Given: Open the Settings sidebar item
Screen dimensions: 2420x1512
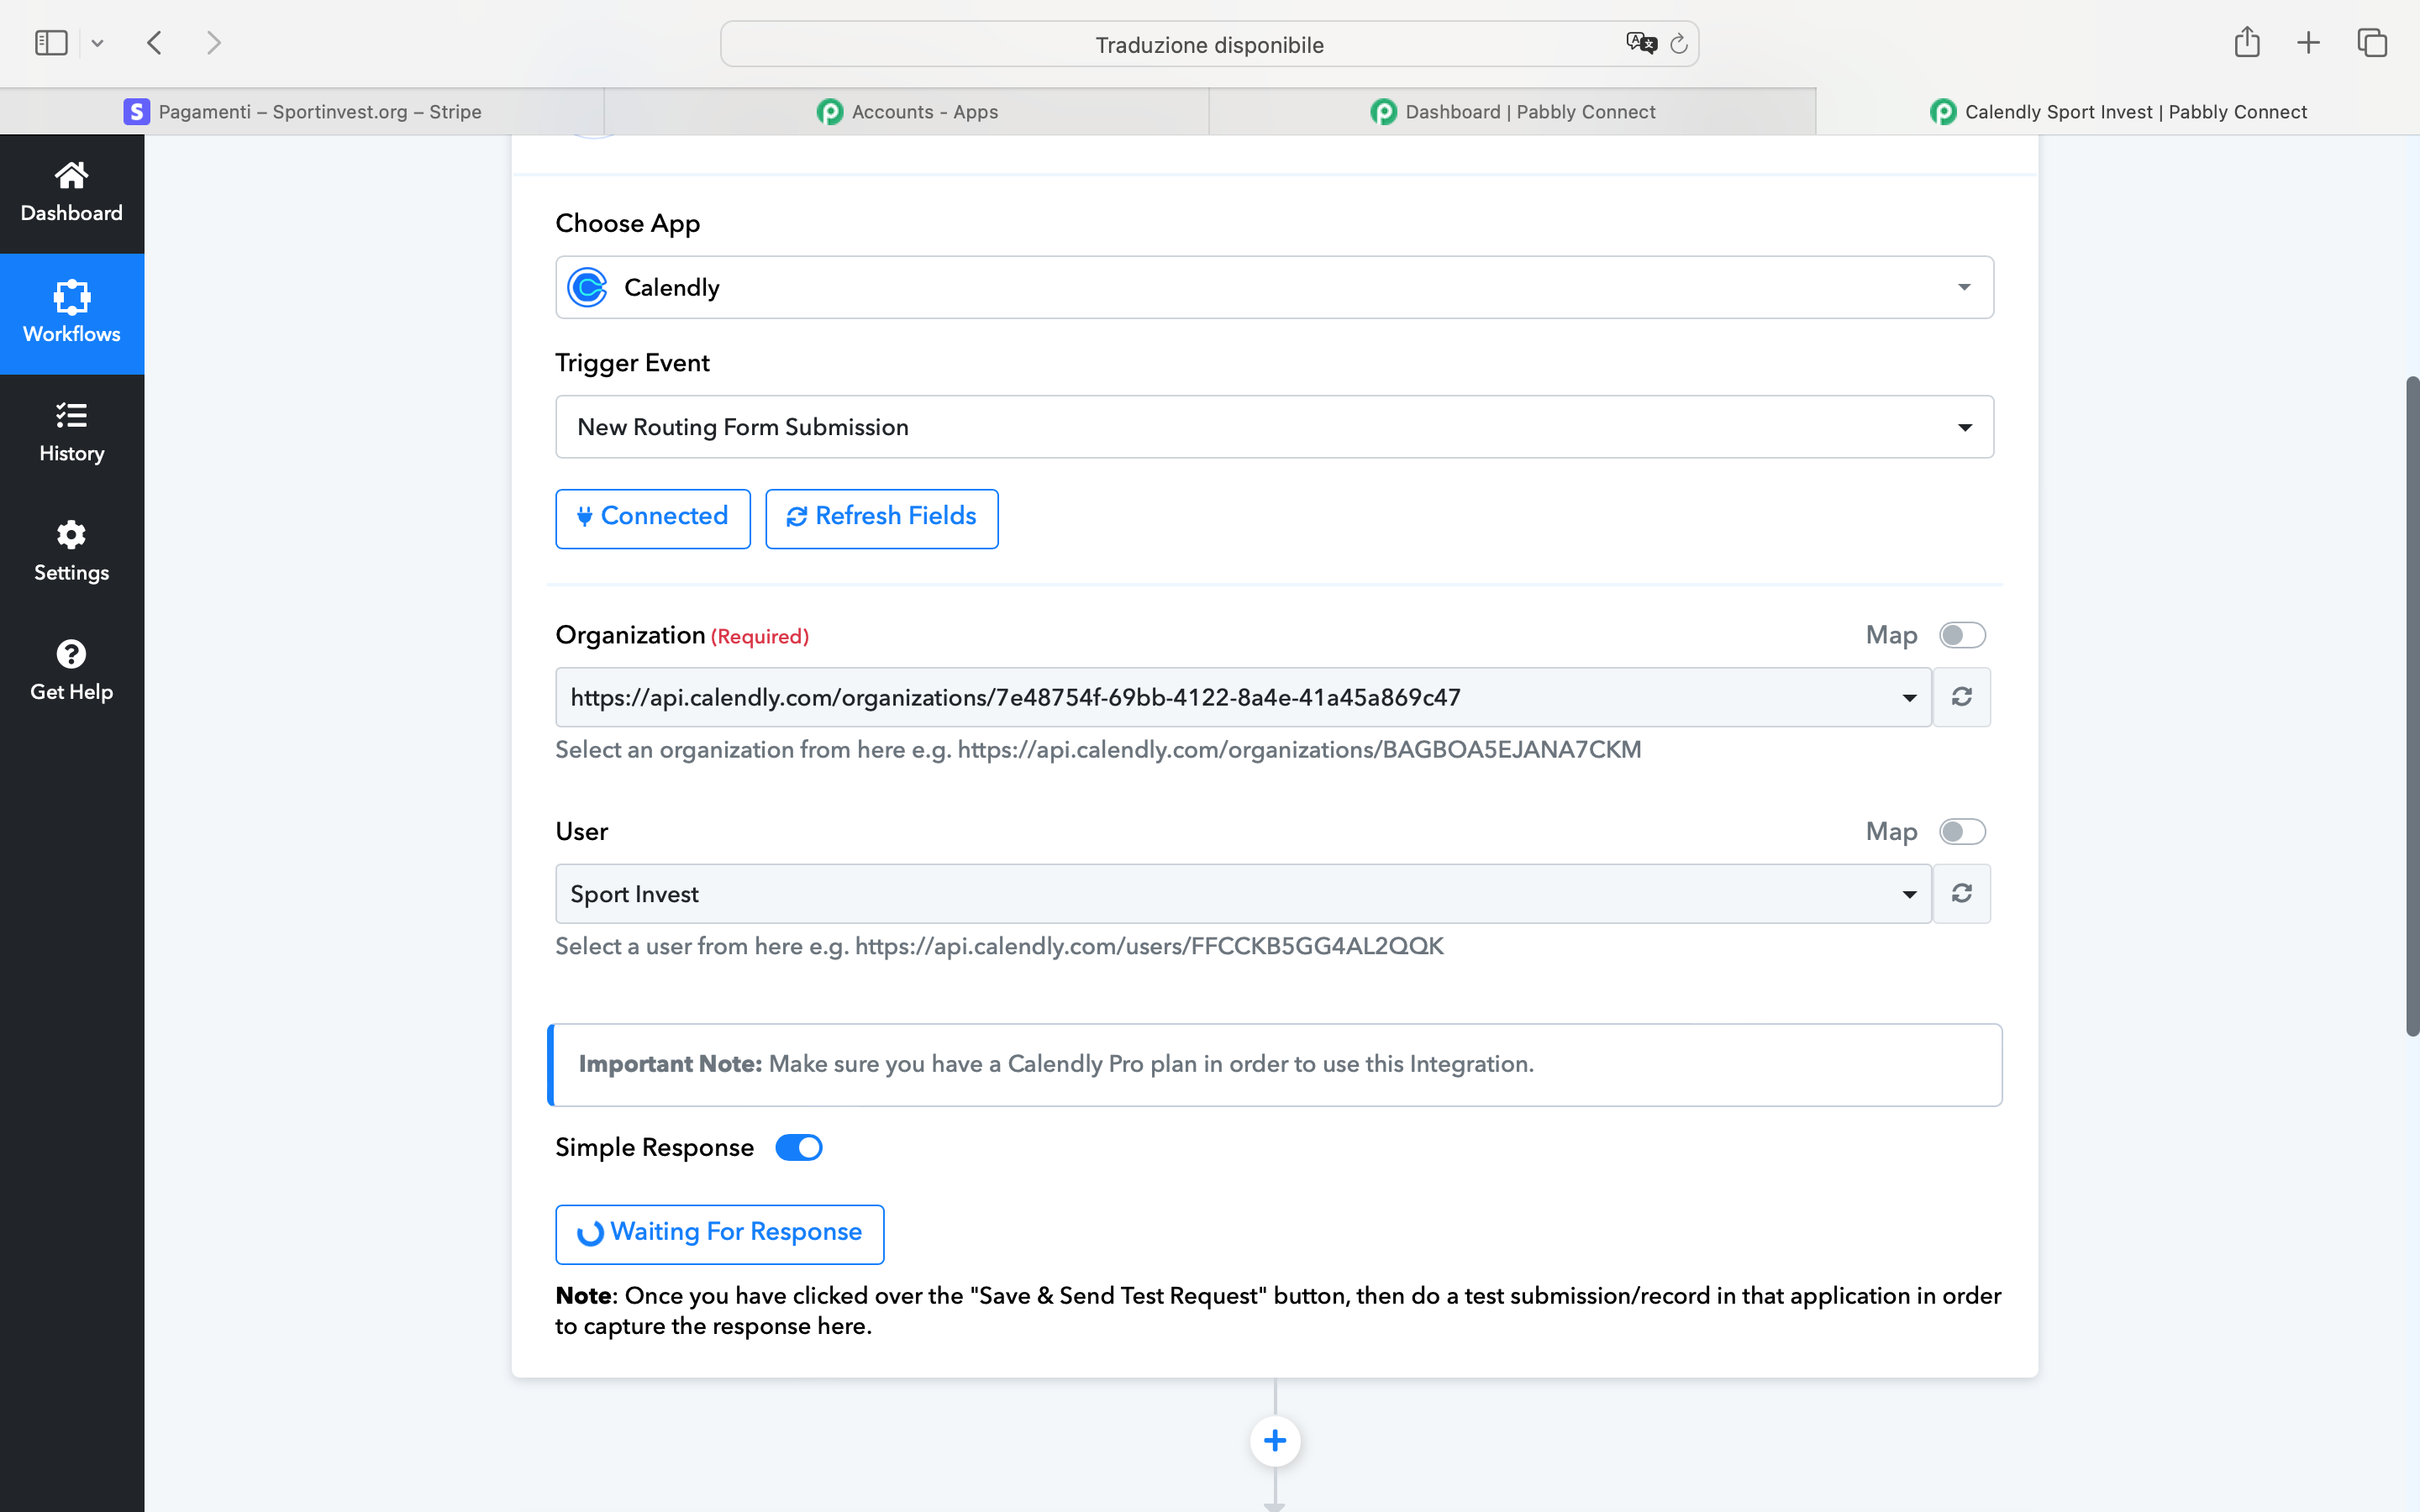Looking at the screenshot, I should 72,552.
